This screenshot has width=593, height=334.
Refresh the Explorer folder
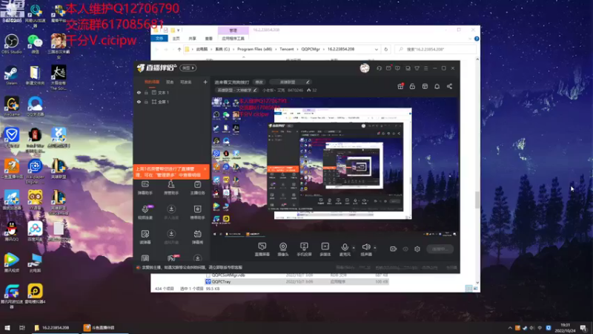tap(385, 49)
